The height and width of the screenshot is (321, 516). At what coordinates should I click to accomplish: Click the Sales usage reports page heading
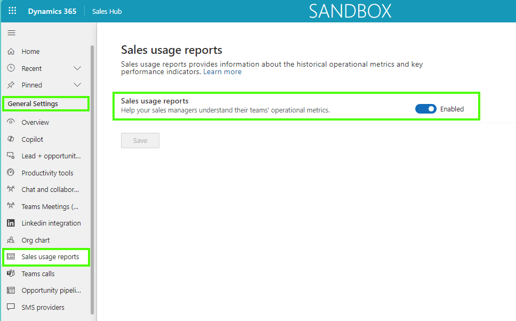coord(172,50)
